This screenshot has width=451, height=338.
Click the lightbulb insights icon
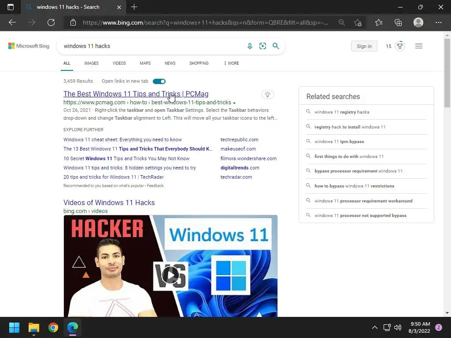[x=267, y=94]
